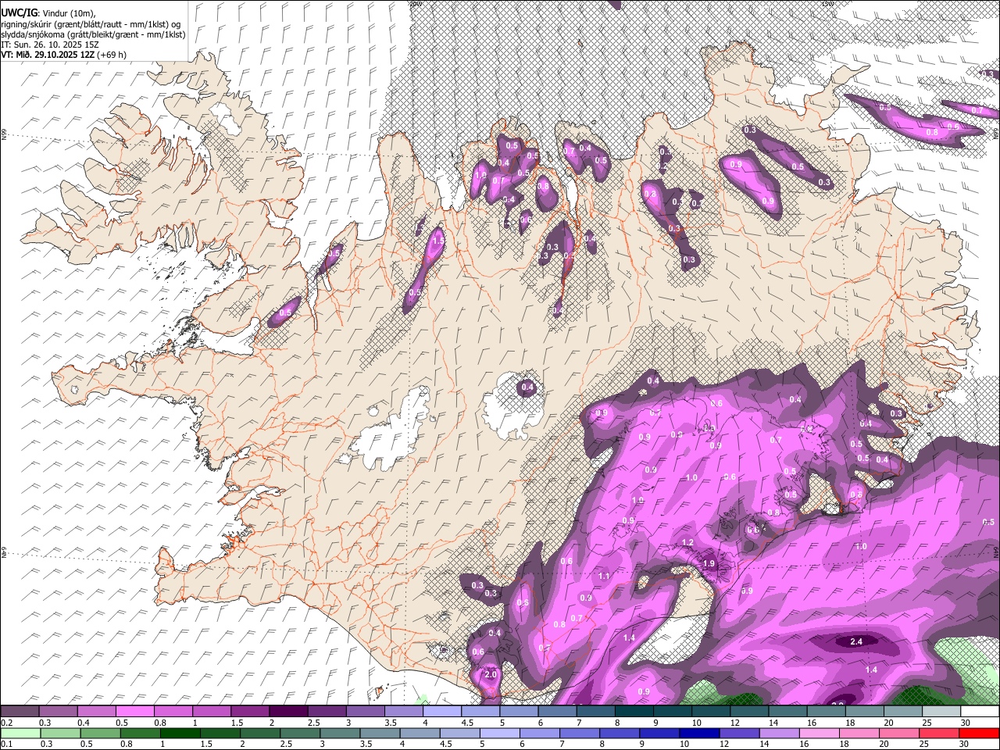Click the 0.4 value over the white glacier

click(x=527, y=387)
